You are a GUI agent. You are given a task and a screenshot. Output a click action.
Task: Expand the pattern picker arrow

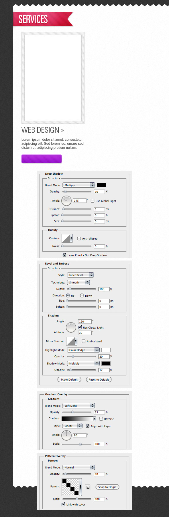(80, 487)
